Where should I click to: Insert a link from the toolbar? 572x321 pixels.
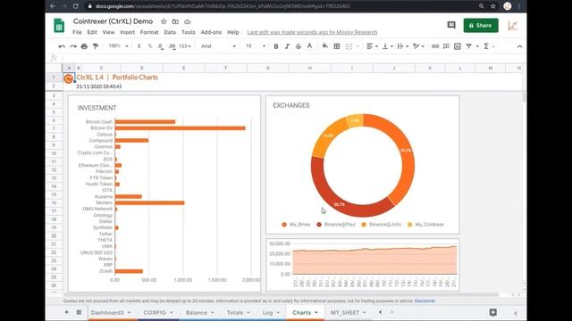pyautogui.click(x=435, y=46)
